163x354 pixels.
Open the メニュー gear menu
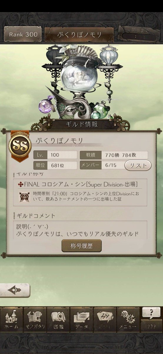click(x=128, y=319)
